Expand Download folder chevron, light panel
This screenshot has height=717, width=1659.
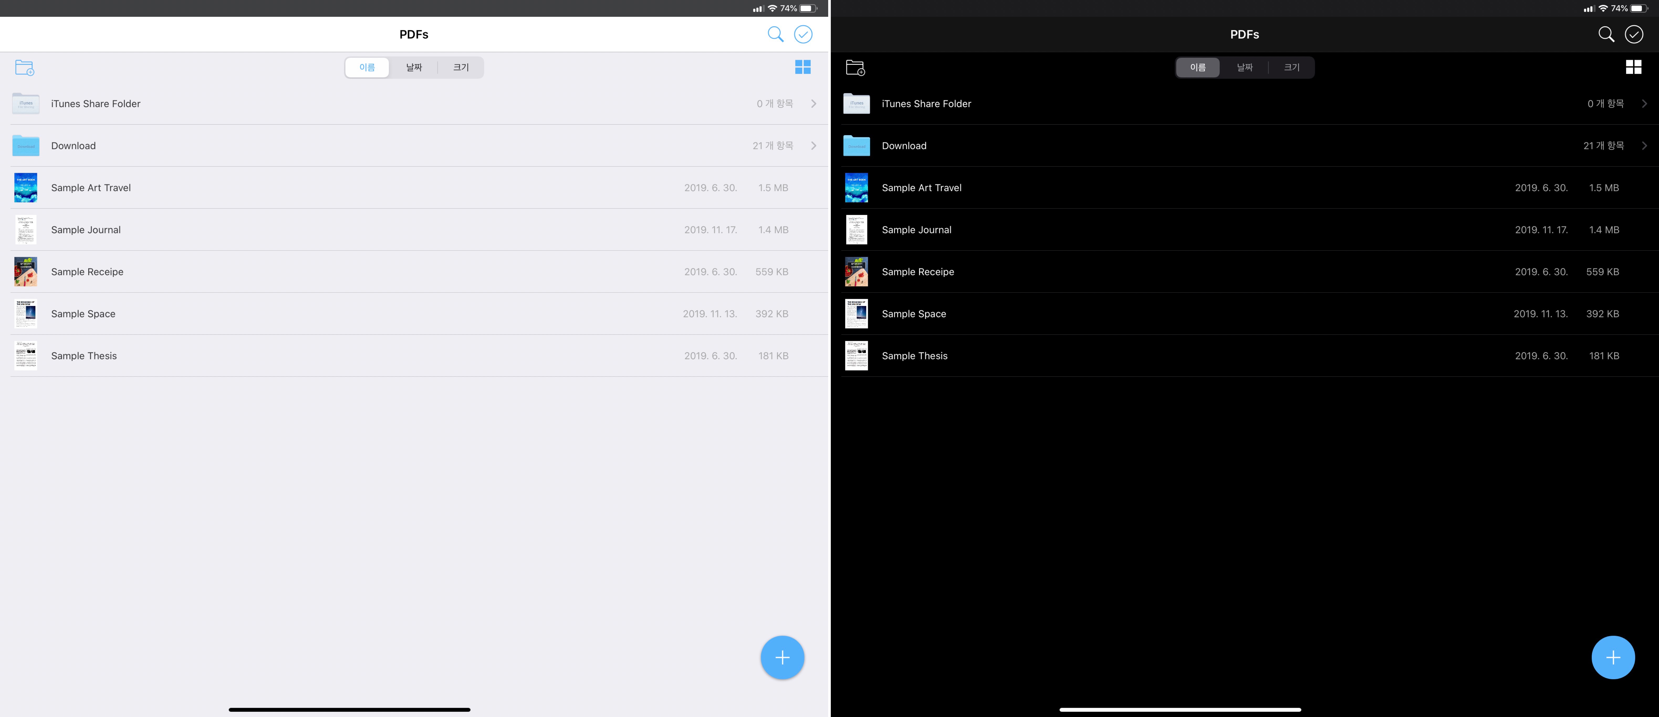point(813,145)
